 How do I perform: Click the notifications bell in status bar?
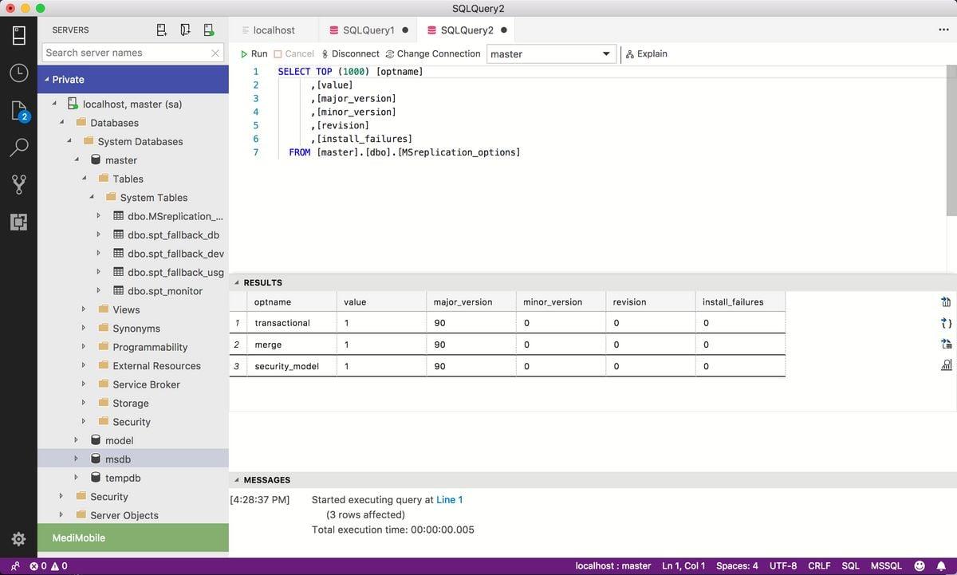941,566
